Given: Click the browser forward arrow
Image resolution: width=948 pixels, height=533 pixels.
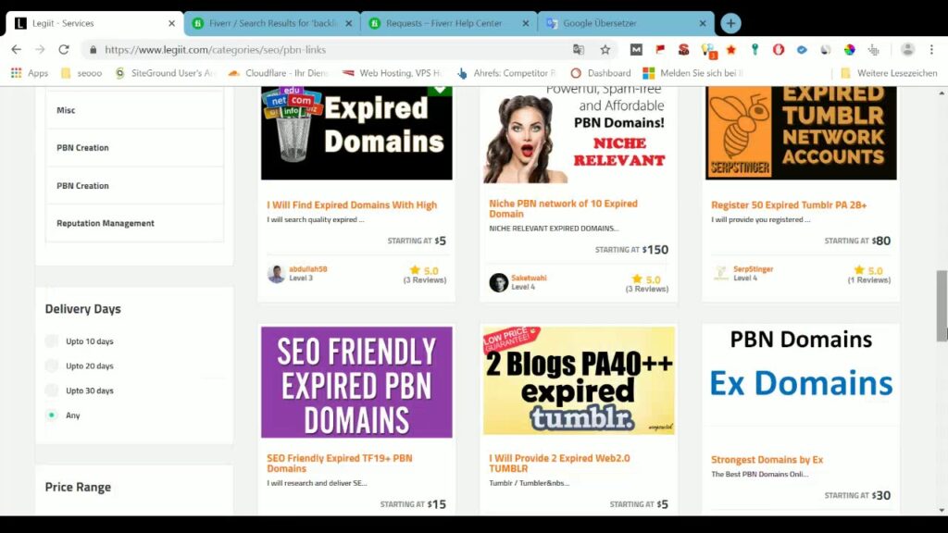Looking at the screenshot, I should pos(40,50).
